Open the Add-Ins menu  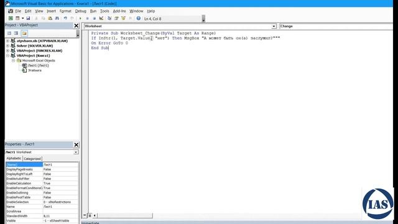119,11
